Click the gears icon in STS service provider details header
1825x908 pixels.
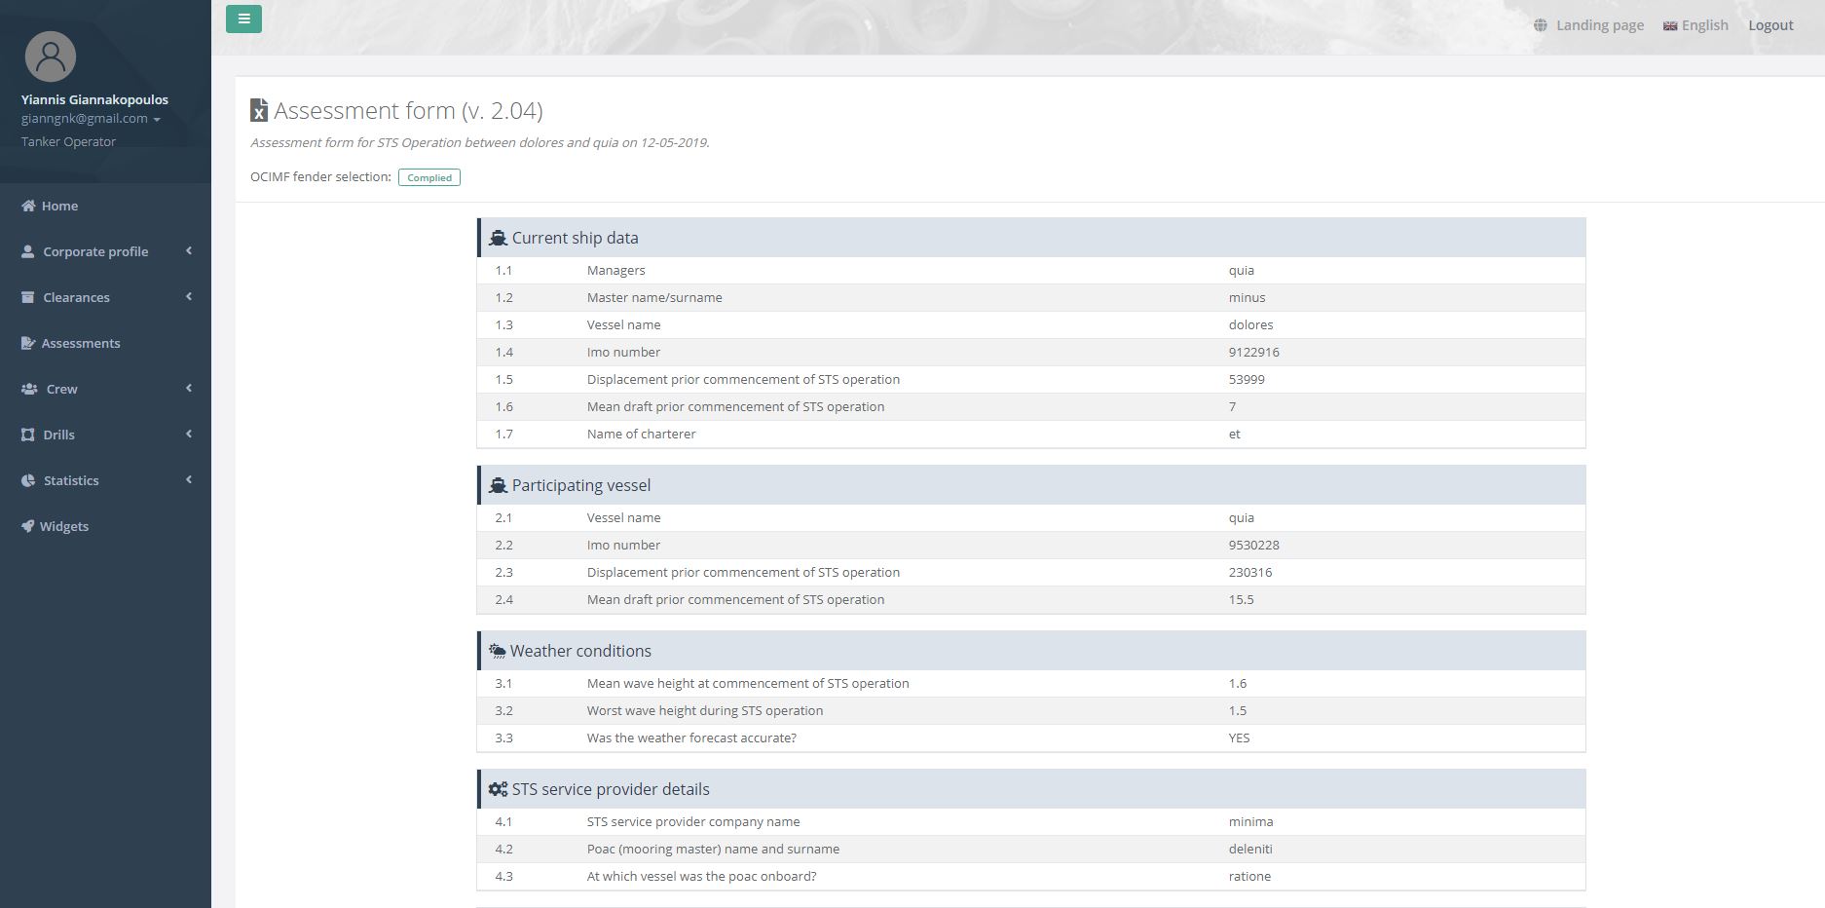point(498,788)
